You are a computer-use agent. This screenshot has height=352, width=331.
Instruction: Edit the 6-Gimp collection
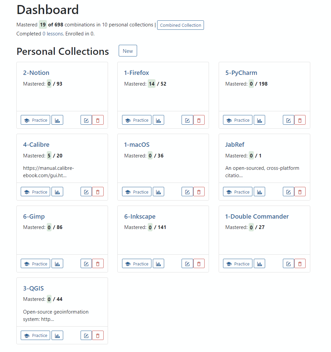coord(86,263)
